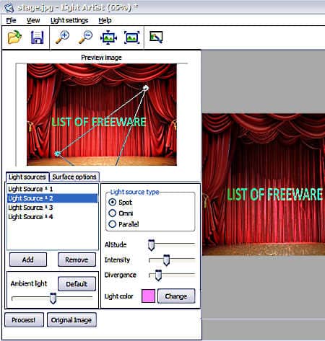Click the pink Light color swatch

[x=148, y=296]
